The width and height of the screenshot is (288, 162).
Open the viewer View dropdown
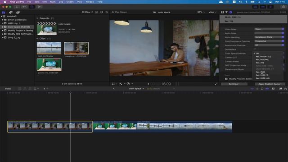click(212, 12)
